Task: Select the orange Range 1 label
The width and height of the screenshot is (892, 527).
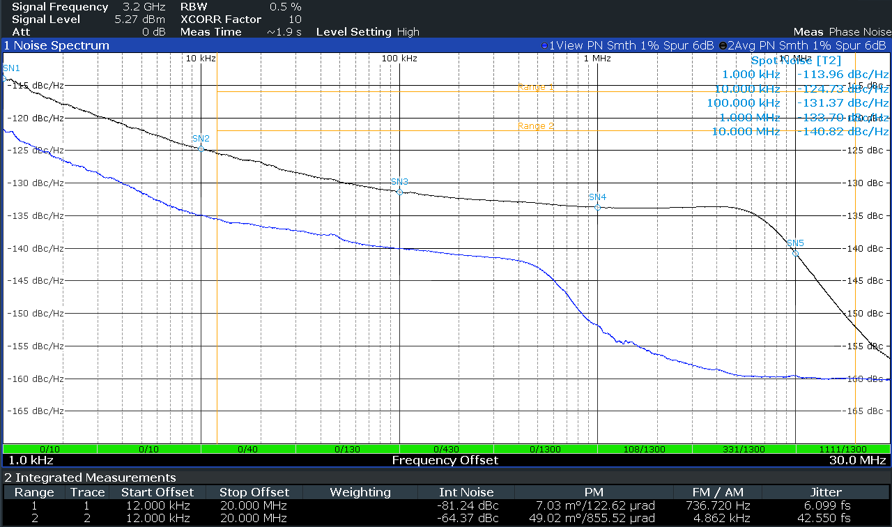Action: click(535, 88)
